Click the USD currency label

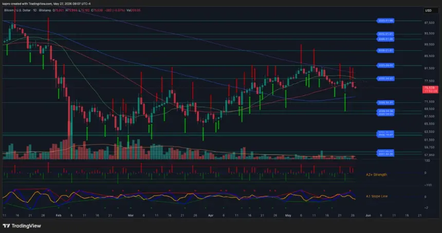(x=429, y=11)
